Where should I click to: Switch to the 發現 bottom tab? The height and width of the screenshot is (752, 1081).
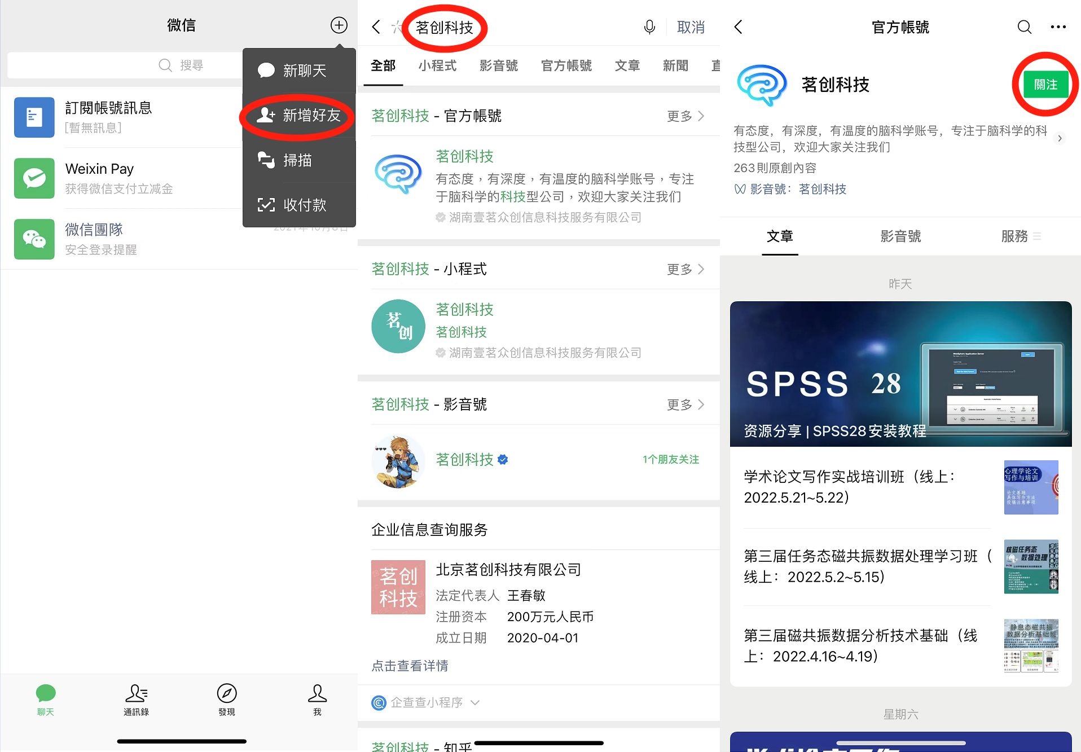click(227, 700)
